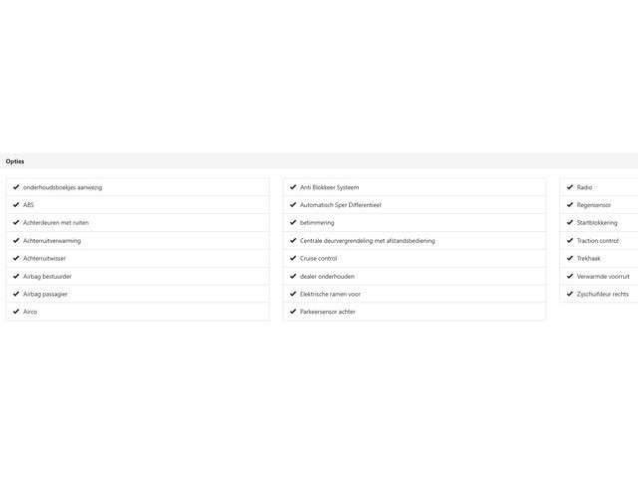The image size is (638, 478).
Task: Click the checkmark next to Regensensor
Action: [570, 204]
